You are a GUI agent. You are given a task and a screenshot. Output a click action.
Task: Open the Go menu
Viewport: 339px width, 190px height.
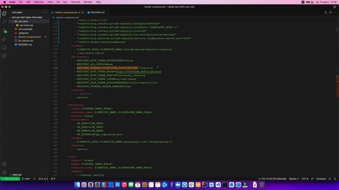(58, 2)
